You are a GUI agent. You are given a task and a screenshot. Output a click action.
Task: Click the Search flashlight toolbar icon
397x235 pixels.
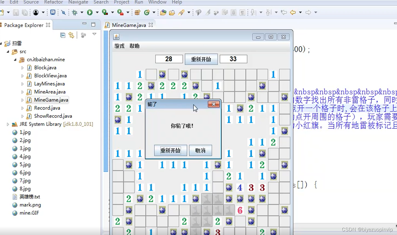click(x=181, y=12)
